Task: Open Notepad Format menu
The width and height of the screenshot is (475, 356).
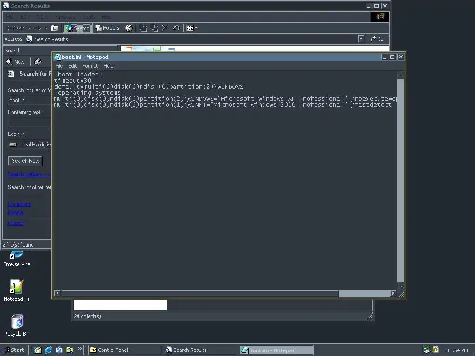Action: coord(90,66)
